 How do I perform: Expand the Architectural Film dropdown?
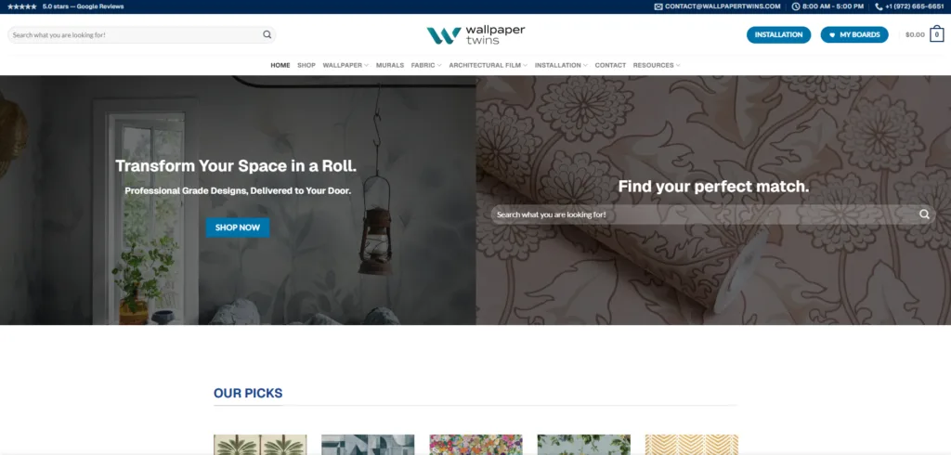click(x=488, y=65)
